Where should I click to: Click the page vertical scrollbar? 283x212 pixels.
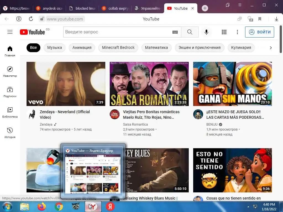(x=281, y=39)
